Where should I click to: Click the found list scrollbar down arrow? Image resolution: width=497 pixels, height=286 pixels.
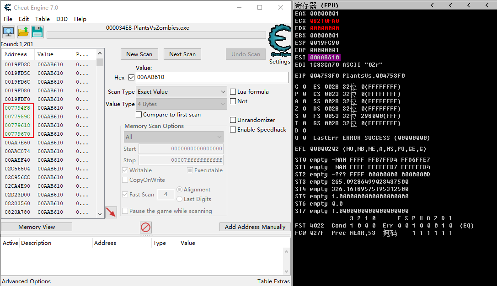pyautogui.click(x=100, y=214)
